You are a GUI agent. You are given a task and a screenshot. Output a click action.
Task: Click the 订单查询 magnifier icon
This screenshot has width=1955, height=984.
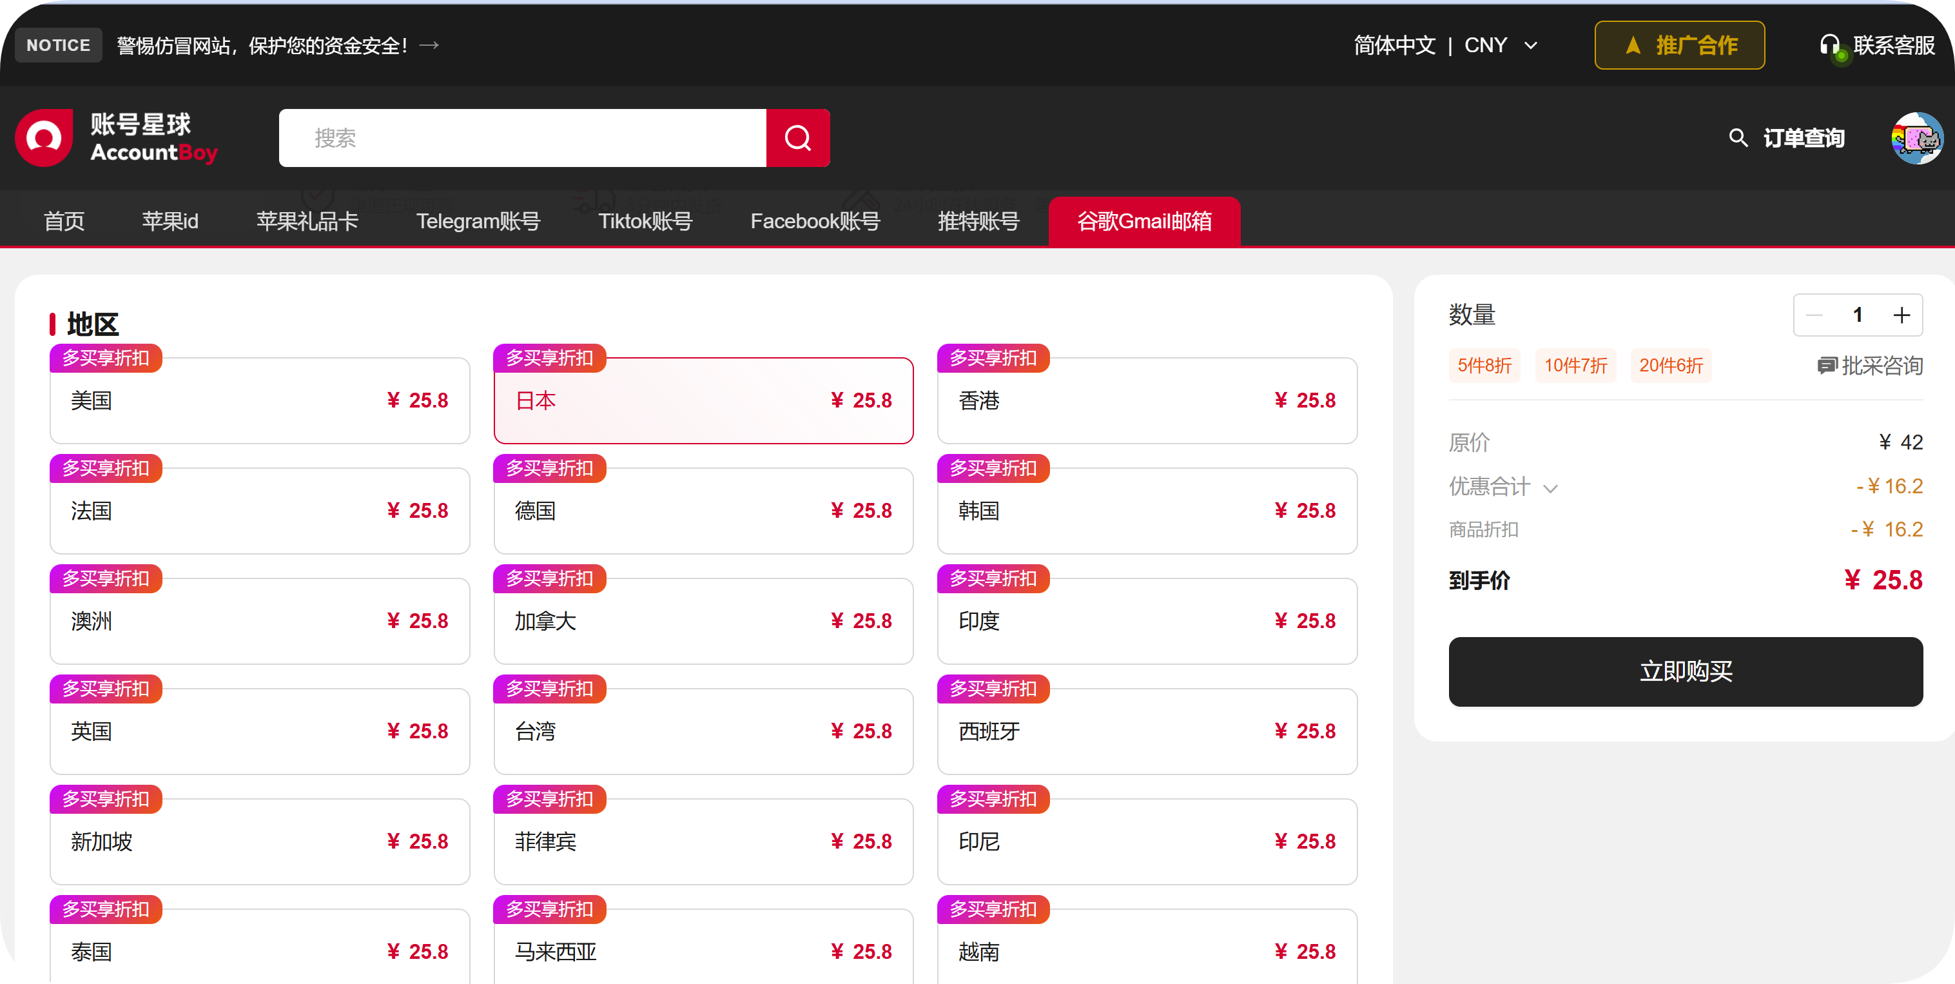pos(1738,138)
